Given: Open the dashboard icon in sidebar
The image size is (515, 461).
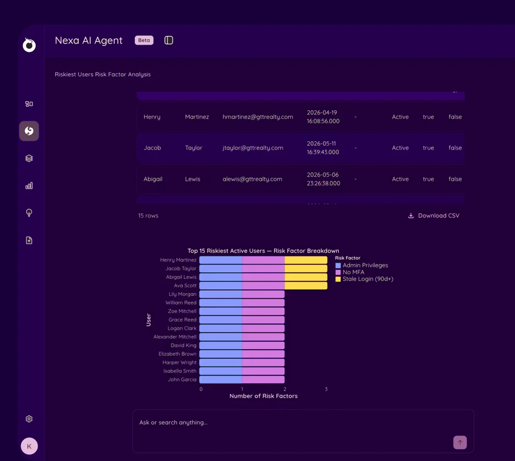Looking at the screenshot, I should (29, 104).
